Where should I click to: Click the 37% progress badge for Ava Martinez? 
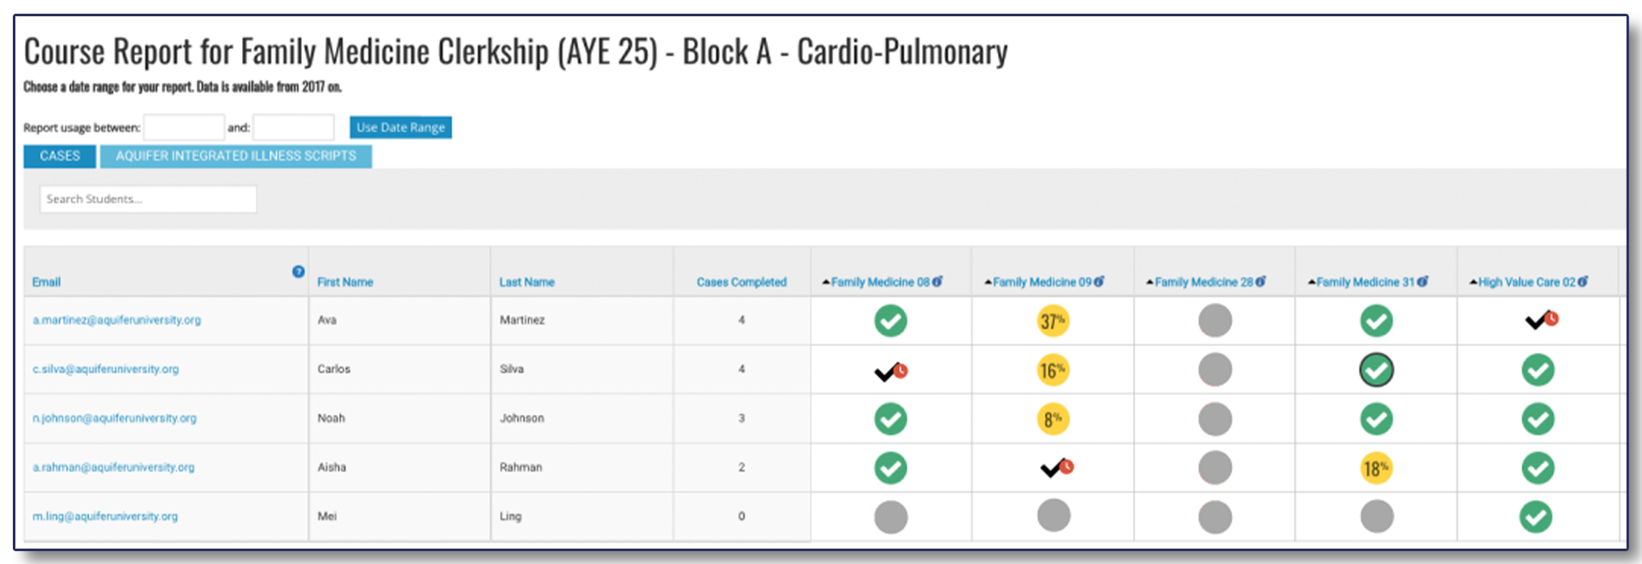pos(1053,321)
